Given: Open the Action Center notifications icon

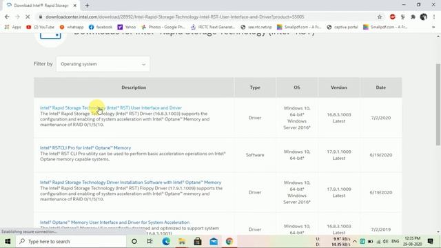Looking at the screenshot, I should coord(430,242).
